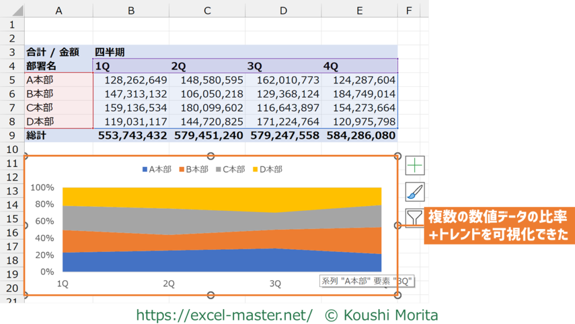Click the top-right chart resize handle
This screenshot has height=324, width=575.
pos(397,156)
